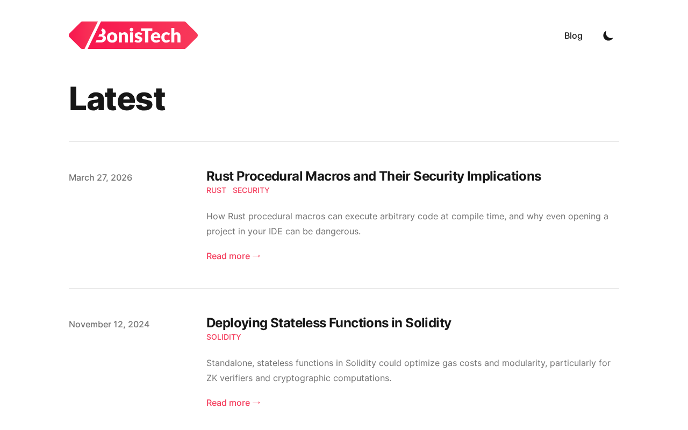Filter posts by the RUST tag
Viewport: 688px width, 430px height.
[x=216, y=190]
